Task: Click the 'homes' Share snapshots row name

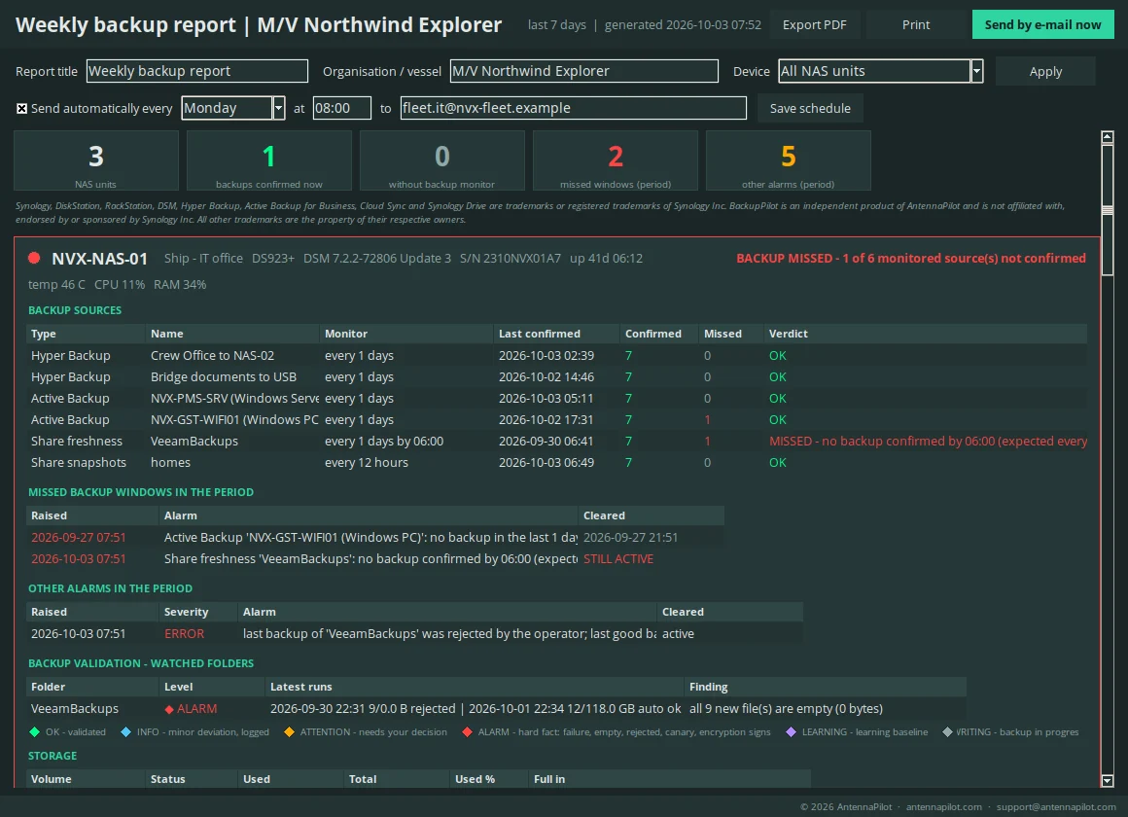Action: [x=170, y=463]
